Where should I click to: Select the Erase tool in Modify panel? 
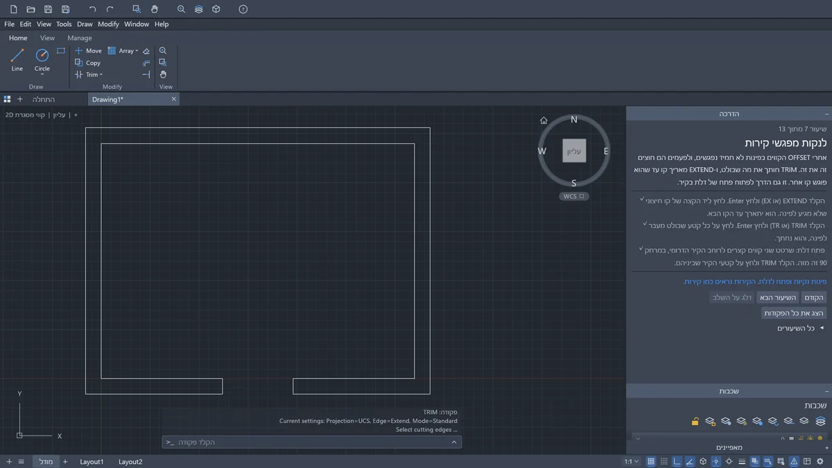(x=146, y=51)
